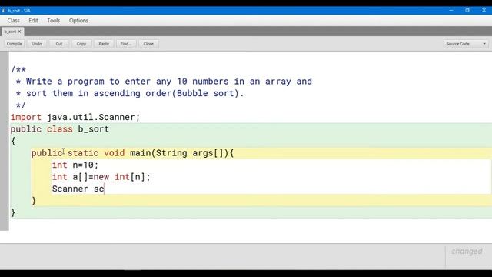This screenshot has width=492, height=277.
Task: Click the 'class' keyword in declaration
Action: (60, 129)
